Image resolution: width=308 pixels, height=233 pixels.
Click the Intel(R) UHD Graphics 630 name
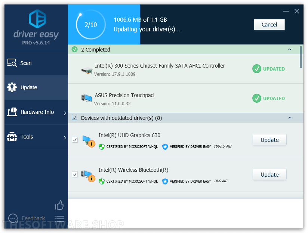point(129,135)
